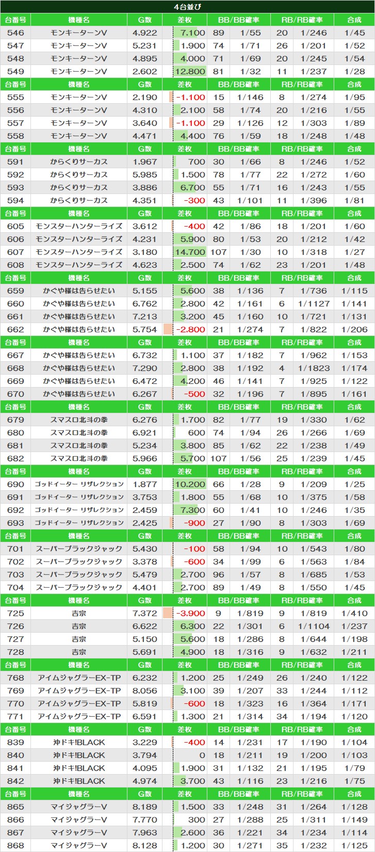Image resolution: width=375 pixels, height=852 pixels.
Task: Select RB rate 1/1823
Action: (x=314, y=368)
